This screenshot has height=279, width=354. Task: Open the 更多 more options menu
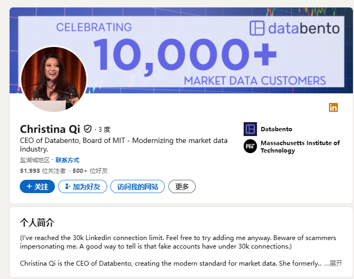[182, 187]
